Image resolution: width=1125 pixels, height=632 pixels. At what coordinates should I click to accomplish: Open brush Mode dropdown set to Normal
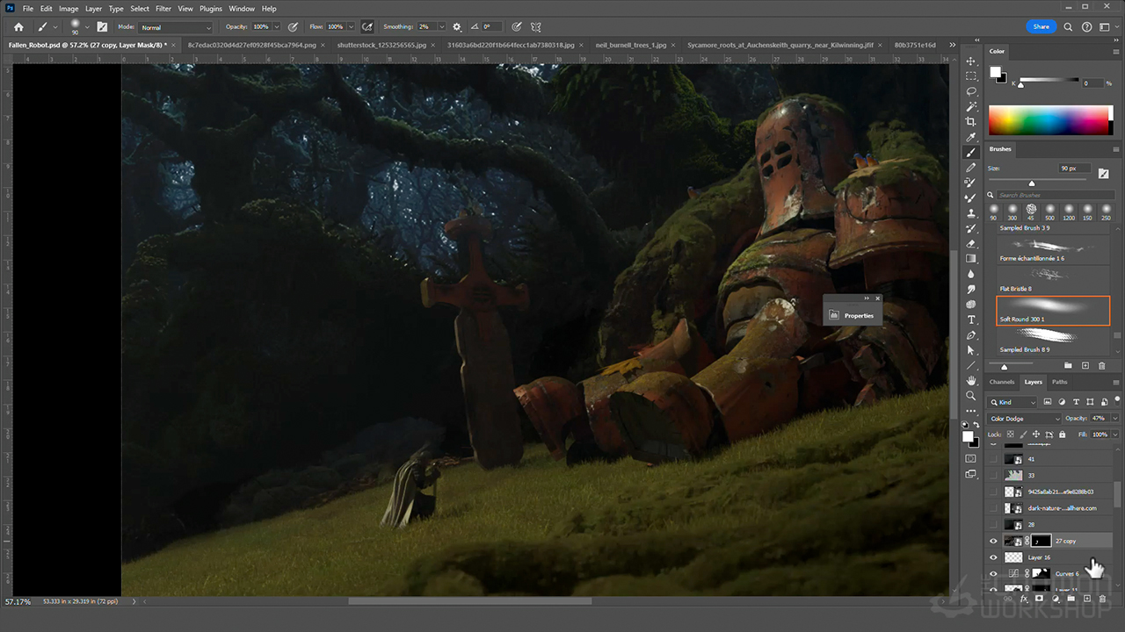pyautogui.click(x=176, y=27)
